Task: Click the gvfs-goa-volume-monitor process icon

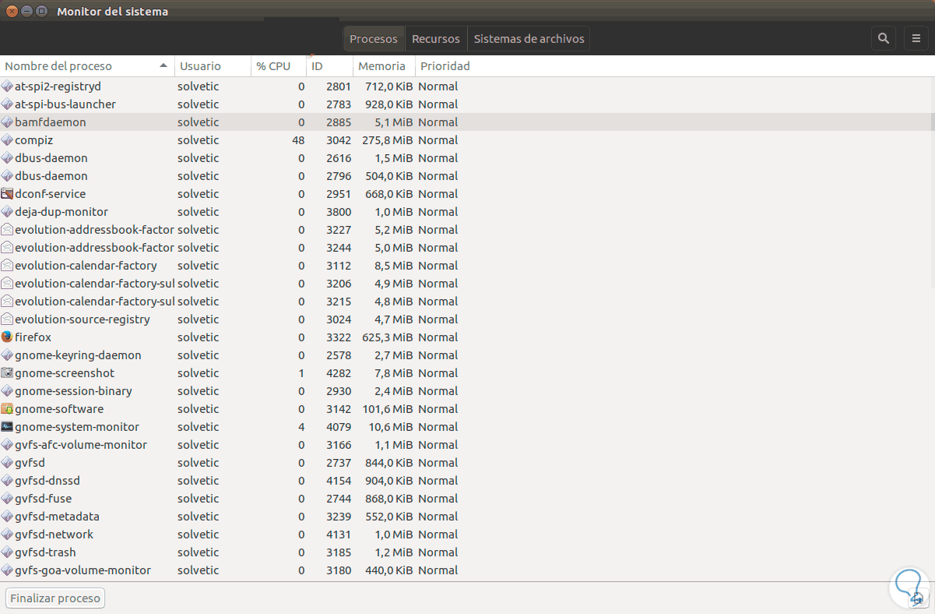Action: pyautogui.click(x=7, y=570)
